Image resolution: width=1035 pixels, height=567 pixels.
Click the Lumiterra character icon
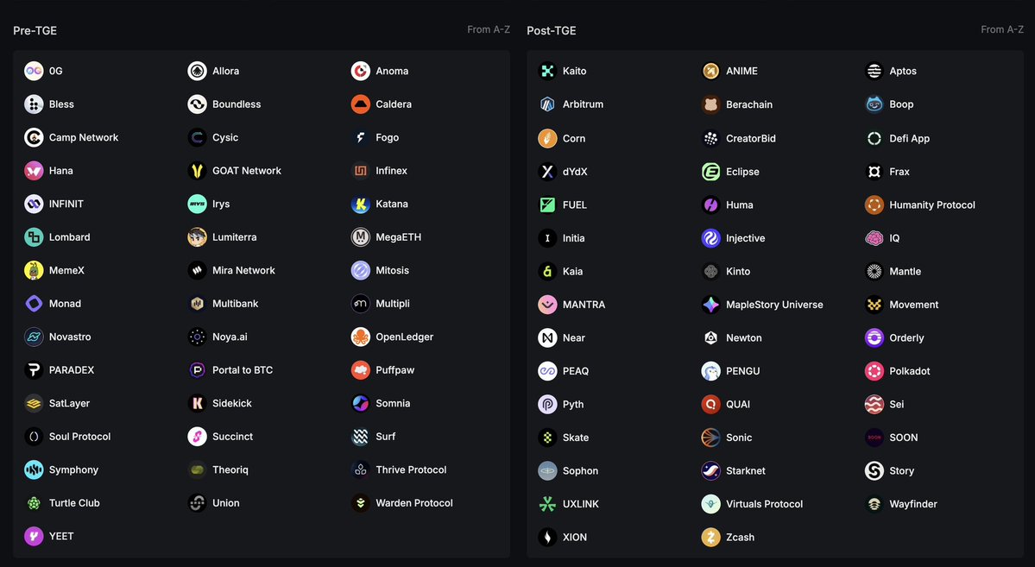[x=197, y=237]
